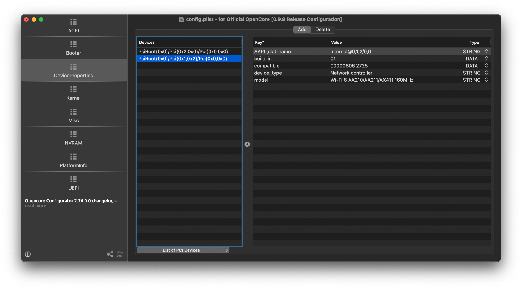
Task: Select the AAPL,slot-name key cell
Action: pos(272,51)
